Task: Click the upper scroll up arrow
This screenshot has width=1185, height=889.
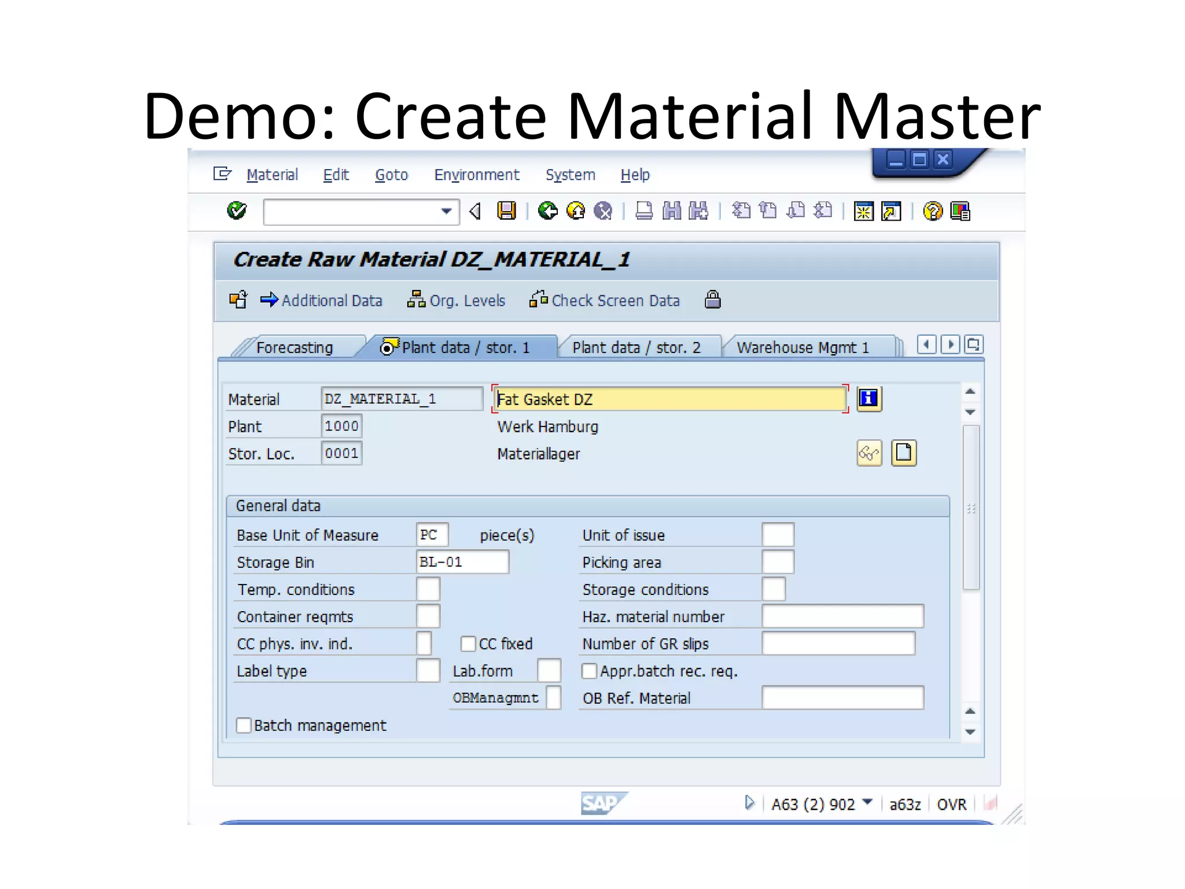Action: pyautogui.click(x=970, y=392)
